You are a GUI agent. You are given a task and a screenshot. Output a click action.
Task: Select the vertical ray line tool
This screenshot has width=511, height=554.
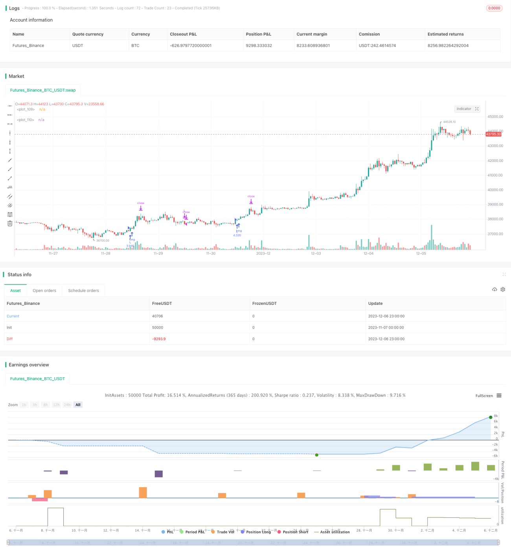click(x=10, y=142)
